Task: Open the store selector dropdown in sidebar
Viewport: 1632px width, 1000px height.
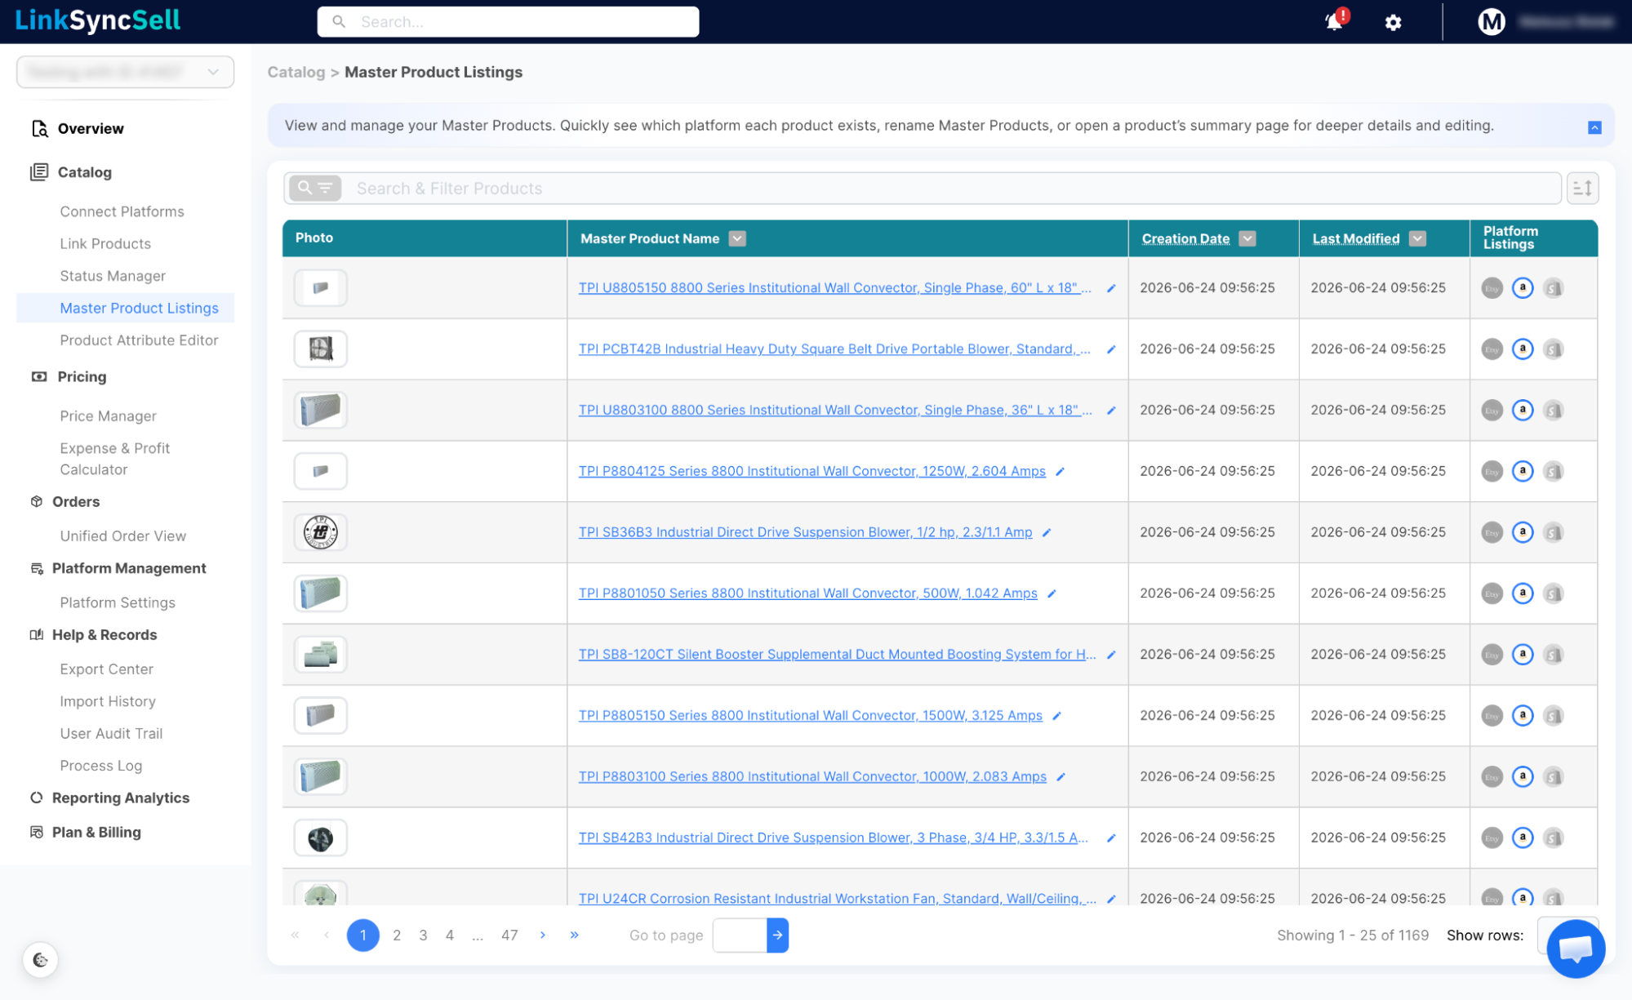Action: (125, 72)
